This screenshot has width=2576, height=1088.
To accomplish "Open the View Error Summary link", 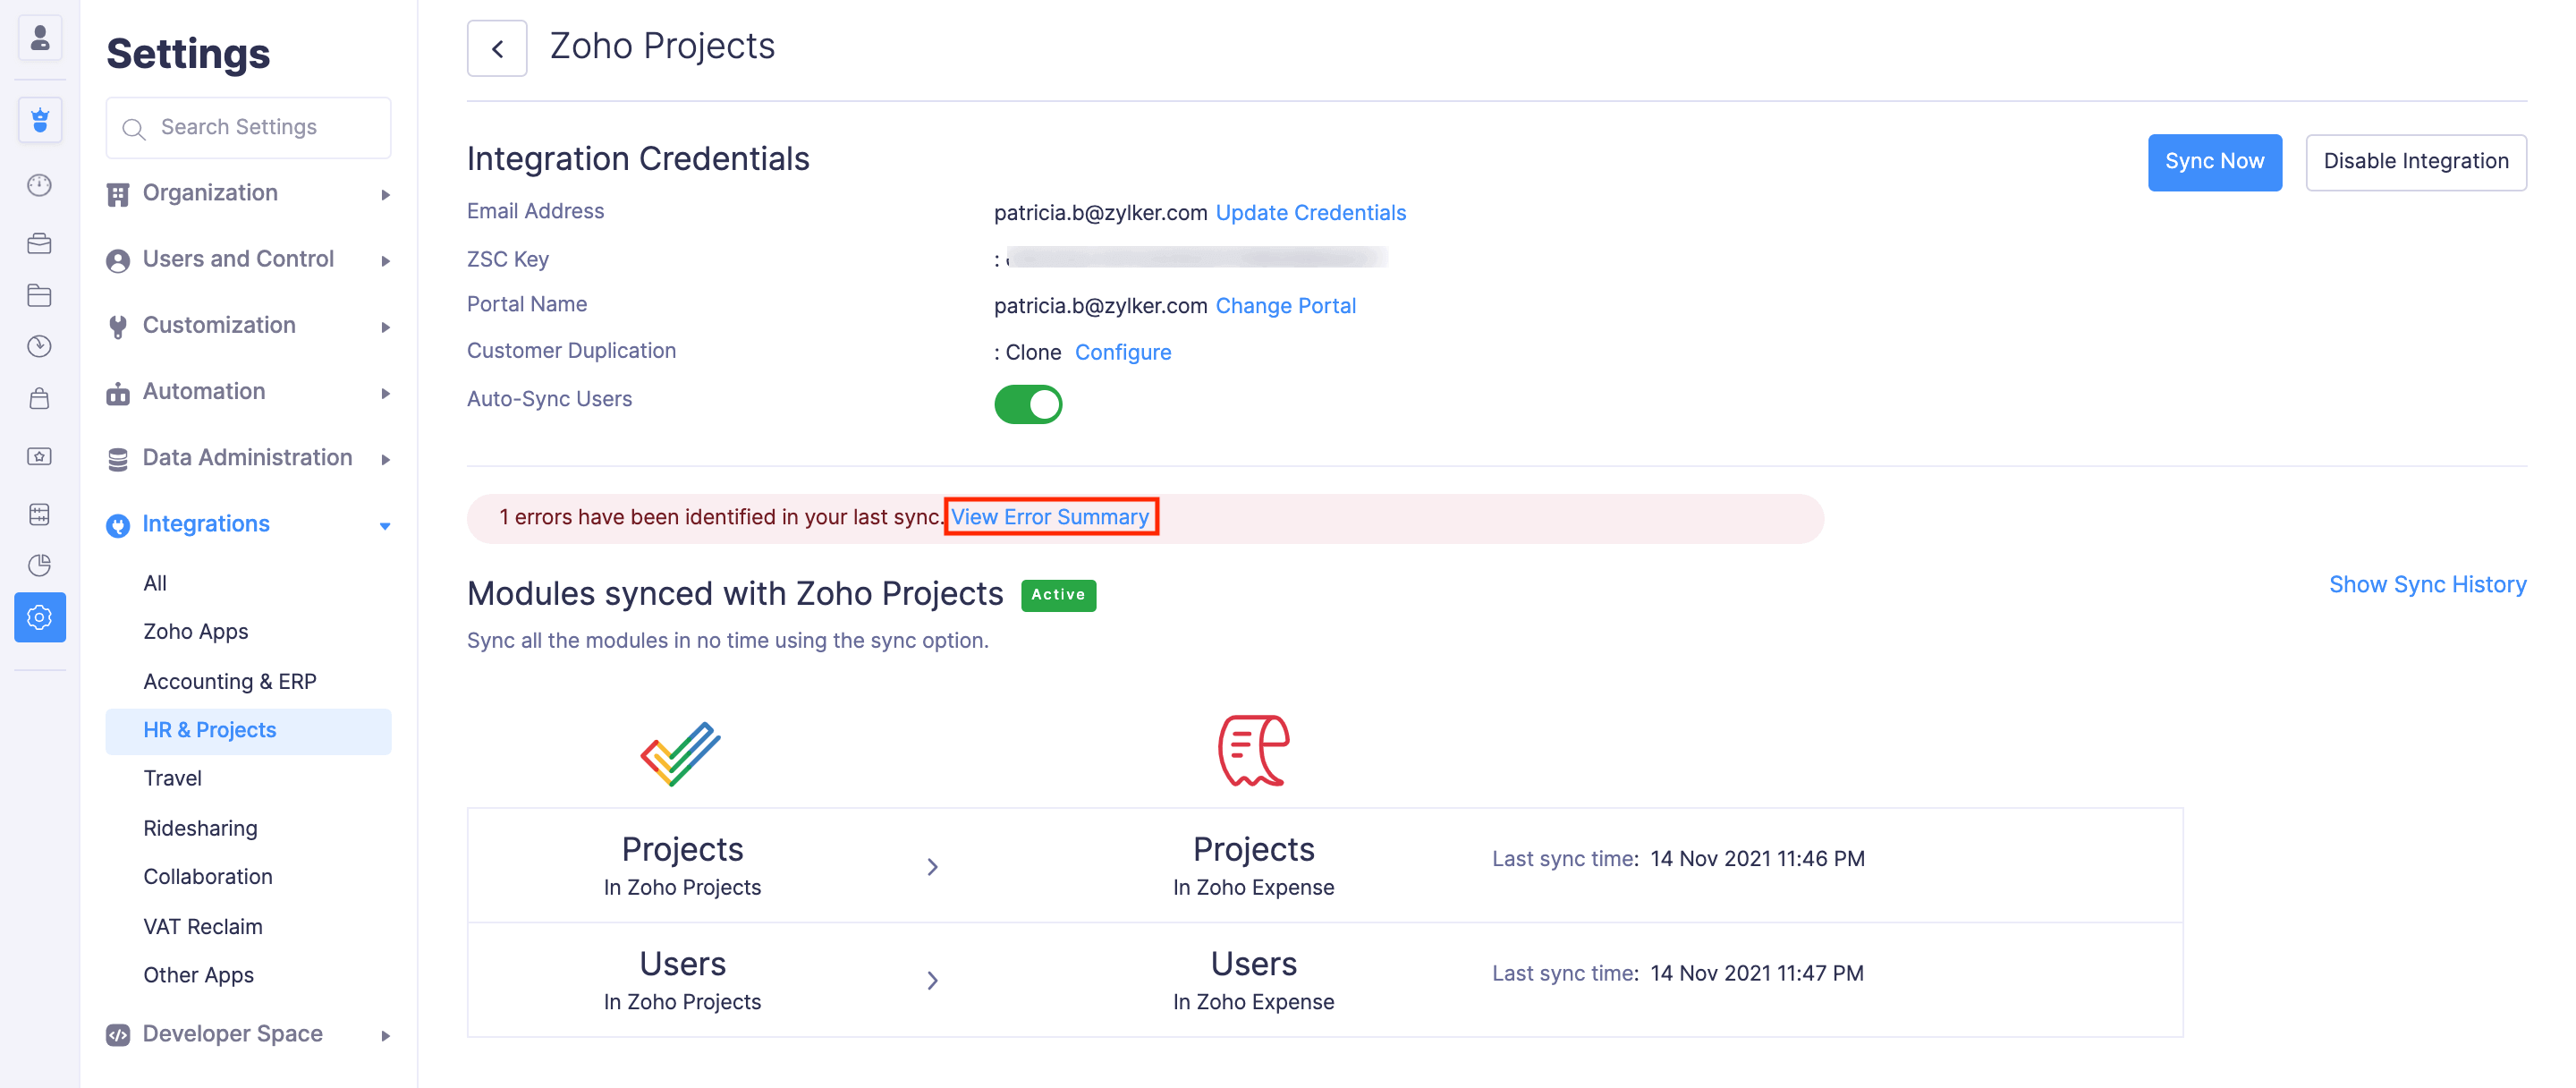I will (1050, 517).
